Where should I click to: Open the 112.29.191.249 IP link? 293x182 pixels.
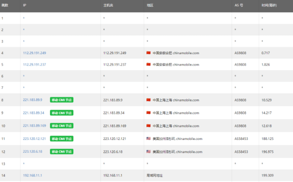35,53
